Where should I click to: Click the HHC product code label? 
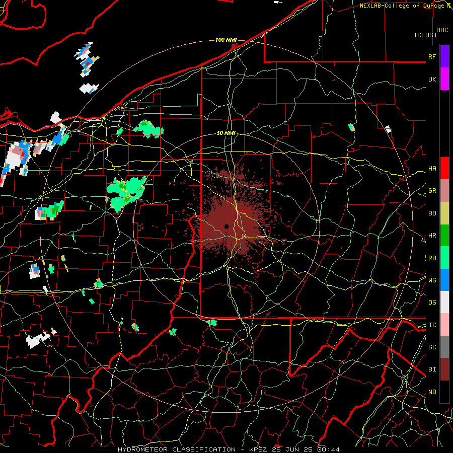pos(442,30)
